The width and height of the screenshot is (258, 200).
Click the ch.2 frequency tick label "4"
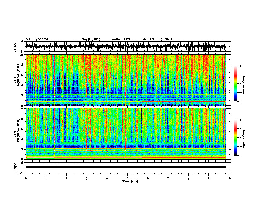(23, 140)
